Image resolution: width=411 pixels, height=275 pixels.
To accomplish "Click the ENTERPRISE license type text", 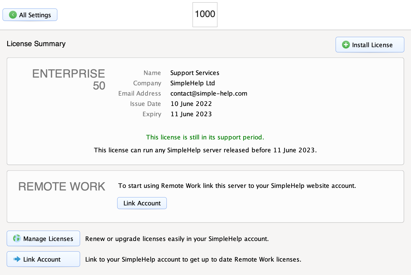I will [69, 74].
